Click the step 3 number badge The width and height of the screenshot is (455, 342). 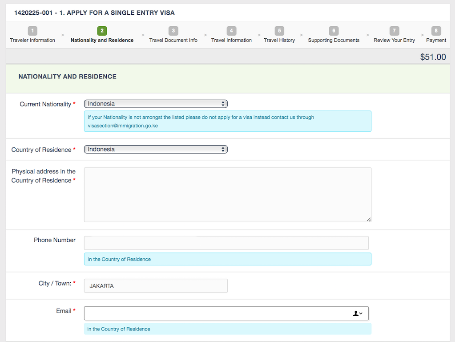pyautogui.click(x=173, y=31)
